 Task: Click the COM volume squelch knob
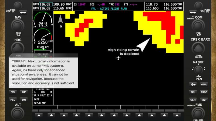coord(198,5)
